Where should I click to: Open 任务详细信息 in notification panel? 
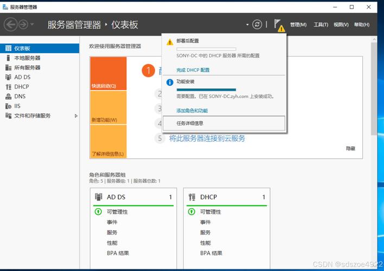tap(224, 123)
